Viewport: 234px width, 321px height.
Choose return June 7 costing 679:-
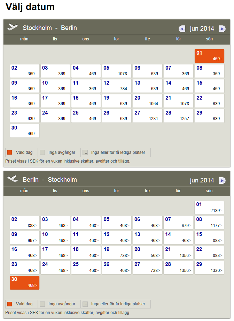178,223
